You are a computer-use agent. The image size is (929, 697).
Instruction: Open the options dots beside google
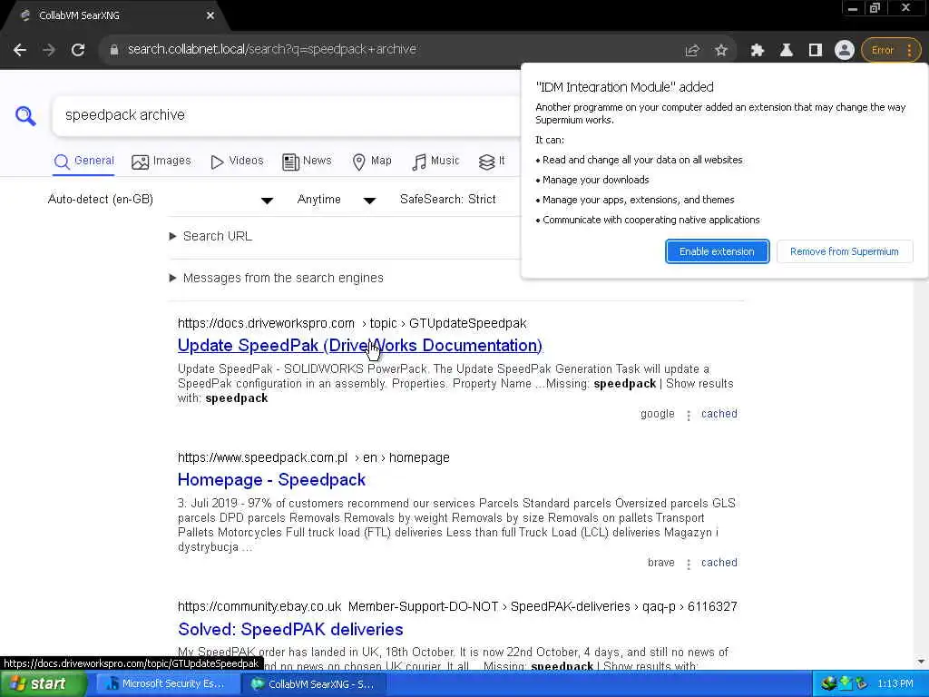[x=689, y=416]
